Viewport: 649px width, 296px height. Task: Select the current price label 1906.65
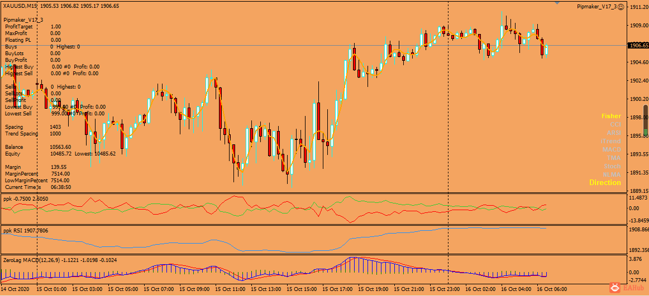click(638, 45)
